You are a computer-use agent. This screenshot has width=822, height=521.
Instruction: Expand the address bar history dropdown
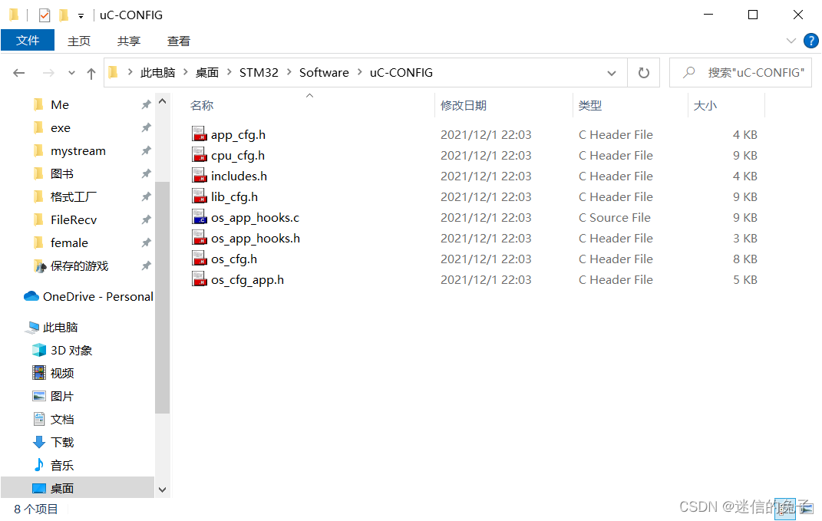tap(611, 73)
